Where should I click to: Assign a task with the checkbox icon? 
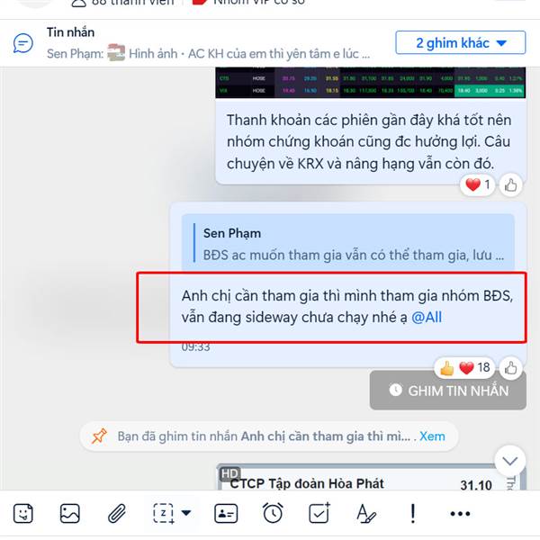[x=319, y=513]
